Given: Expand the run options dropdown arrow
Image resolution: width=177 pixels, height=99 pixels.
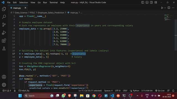Looking at the screenshot, I should pyautogui.click(x=165, y=8).
